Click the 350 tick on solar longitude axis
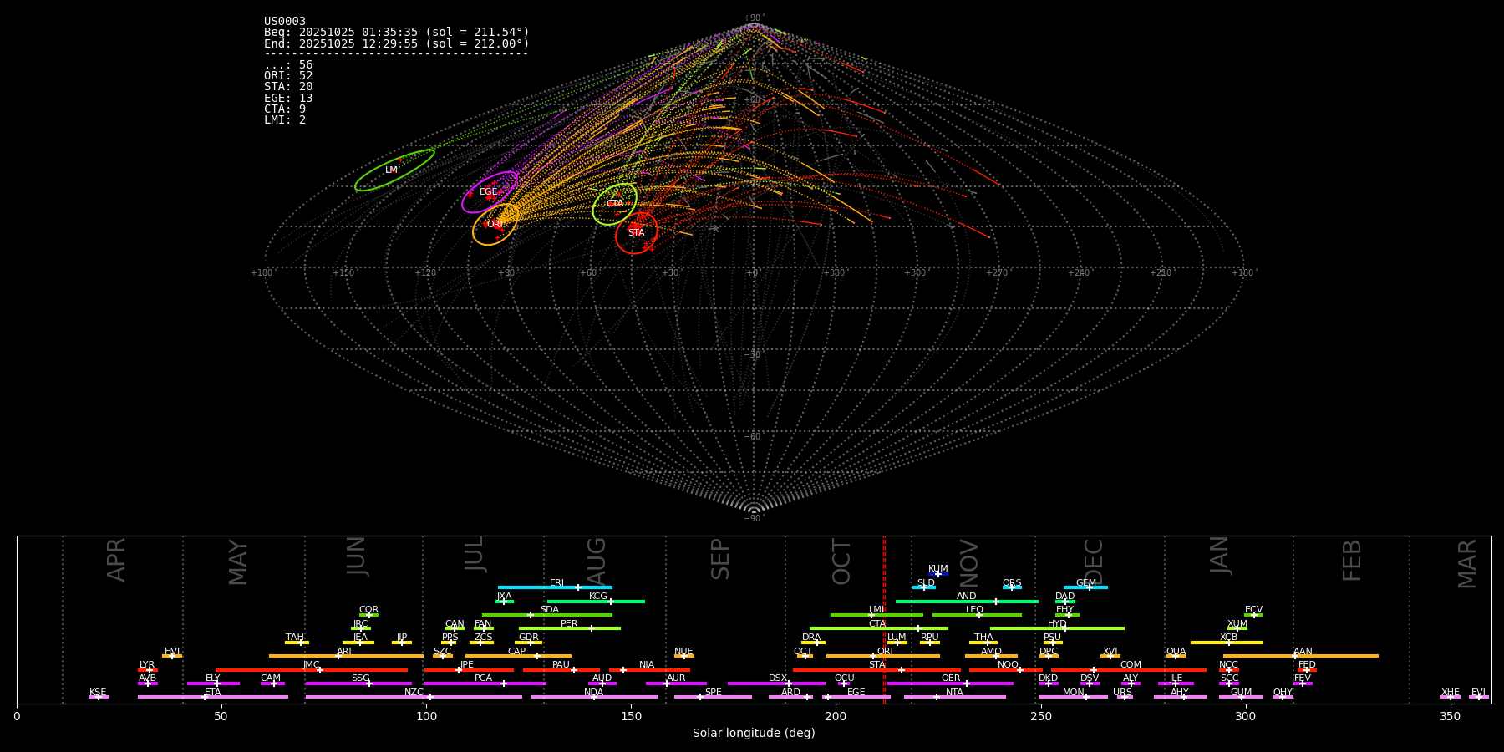Viewport: 1504px width, 752px height. [x=1450, y=716]
